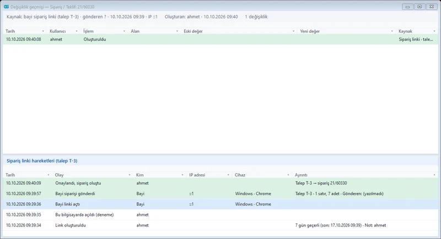
Task: Select the 'Bayi linki açtı' event row
Action: [220, 204]
